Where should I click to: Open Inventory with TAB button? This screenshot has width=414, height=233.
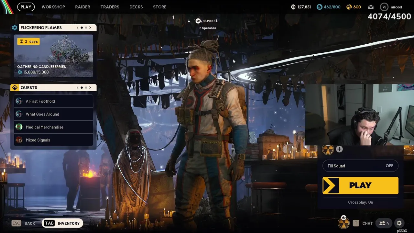coord(62,223)
